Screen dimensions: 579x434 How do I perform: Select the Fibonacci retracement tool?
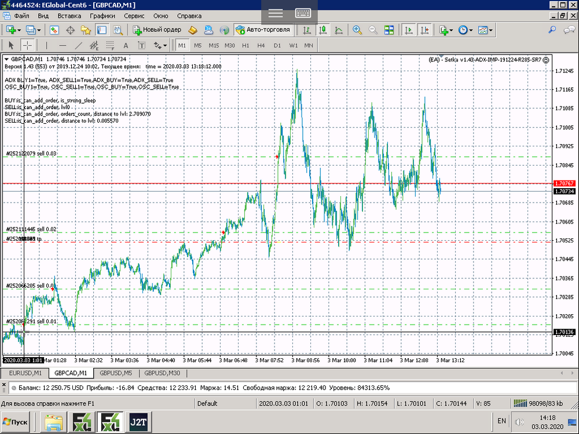109,45
